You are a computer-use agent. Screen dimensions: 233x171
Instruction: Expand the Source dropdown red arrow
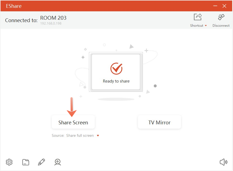pos(98,136)
